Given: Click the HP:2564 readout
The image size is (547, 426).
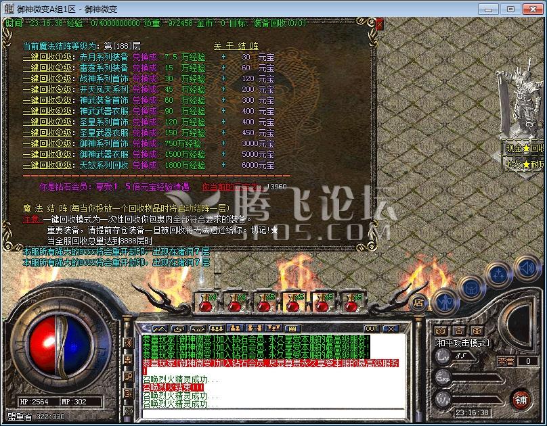Looking at the screenshot, I should [34, 402].
